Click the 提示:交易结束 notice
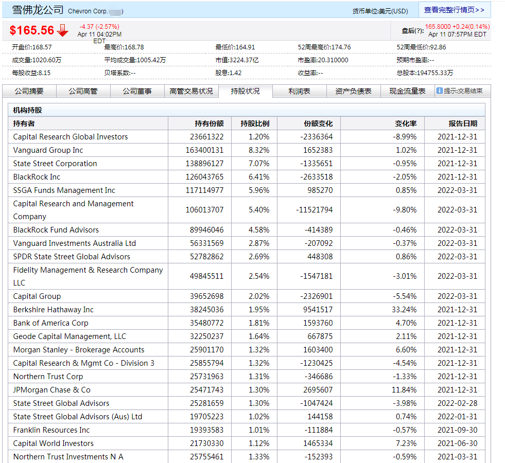Viewport: 505px width, 463px height. (x=463, y=91)
